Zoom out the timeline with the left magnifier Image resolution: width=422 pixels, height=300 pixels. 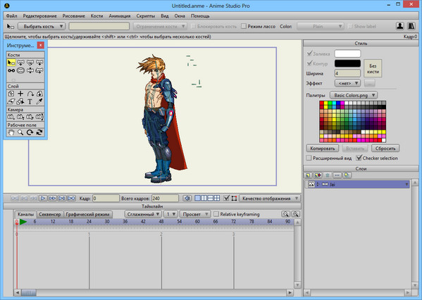[285, 214]
